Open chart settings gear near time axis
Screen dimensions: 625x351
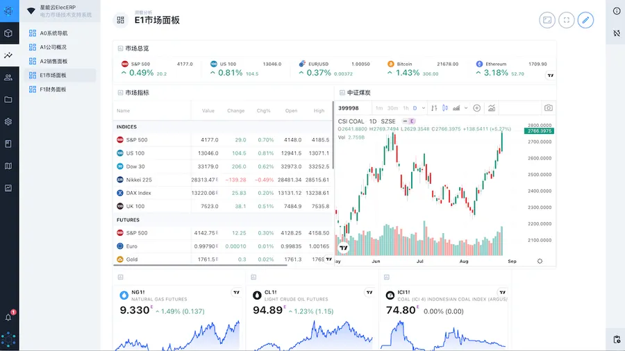click(x=540, y=261)
